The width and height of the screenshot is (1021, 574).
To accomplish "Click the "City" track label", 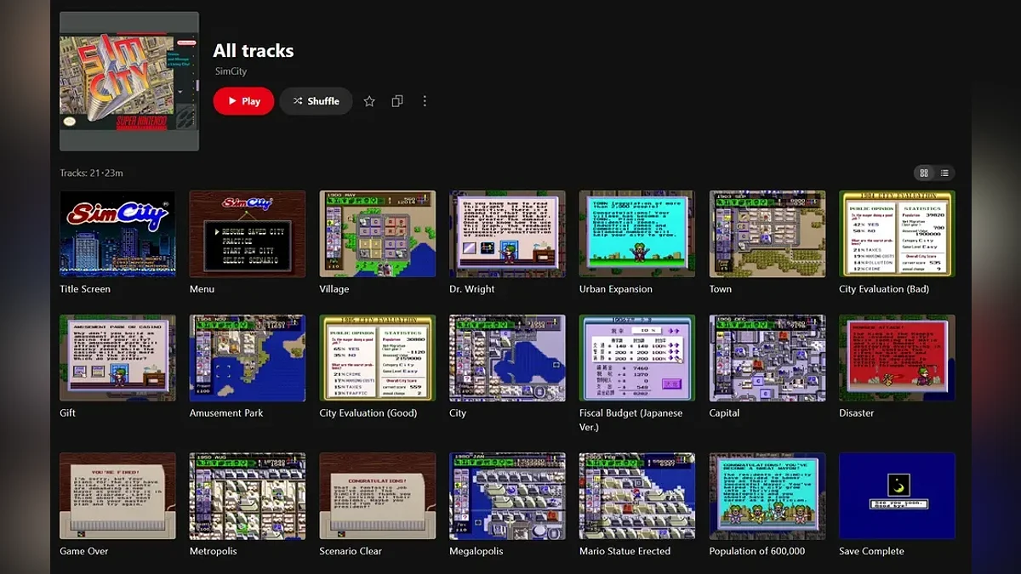I will [x=458, y=413].
